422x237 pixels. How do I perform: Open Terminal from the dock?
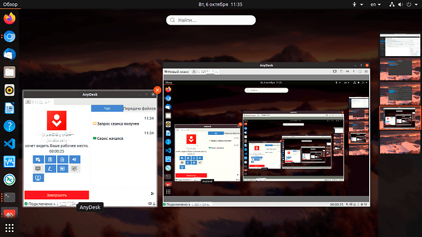(x=10, y=198)
